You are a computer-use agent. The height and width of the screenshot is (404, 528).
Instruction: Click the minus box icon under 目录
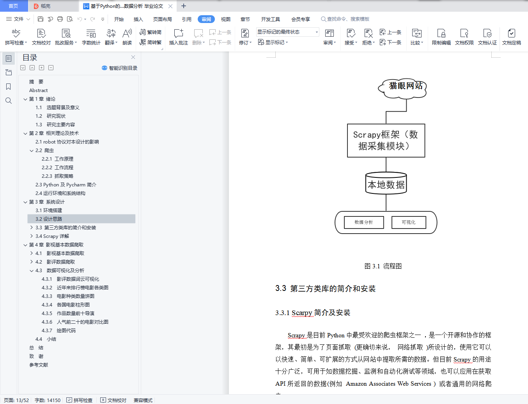pyautogui.click(x=51, y=68)
